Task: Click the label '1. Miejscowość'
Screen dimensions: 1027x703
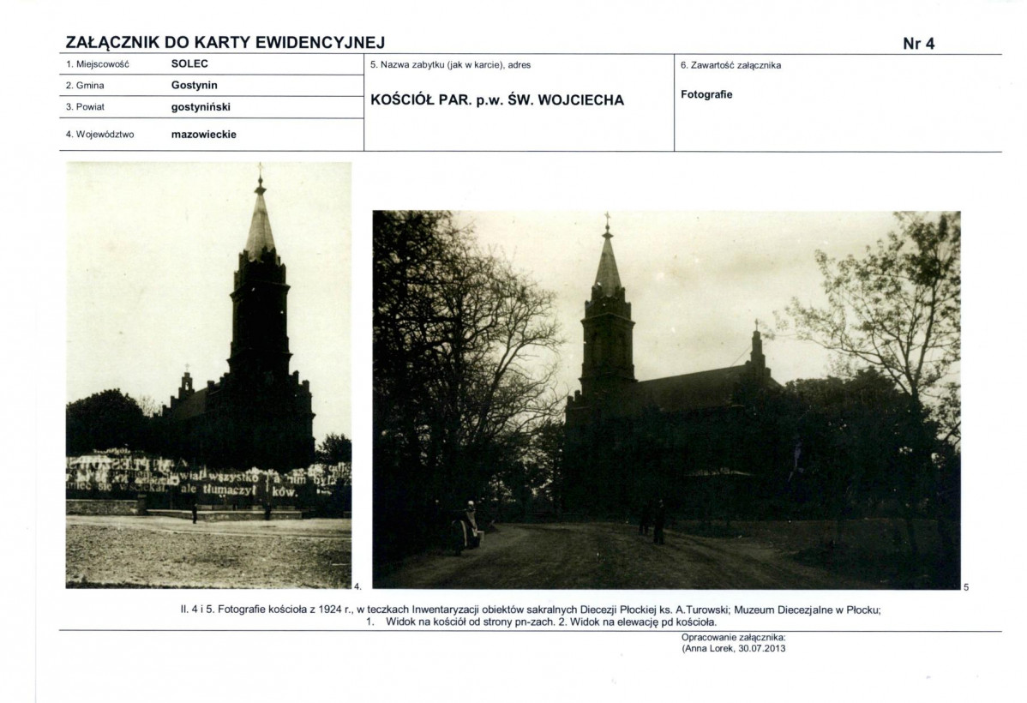Action: tap(97, 64)
